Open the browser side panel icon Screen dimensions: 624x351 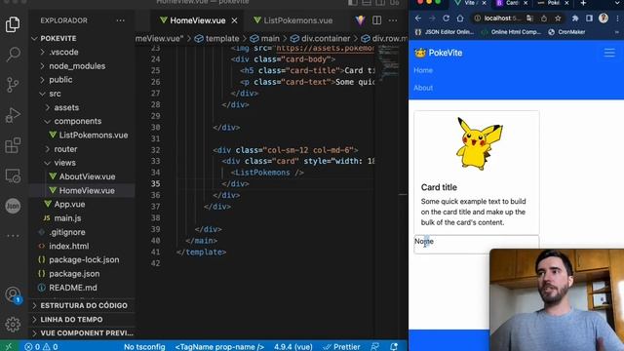[x=589, y=19]
